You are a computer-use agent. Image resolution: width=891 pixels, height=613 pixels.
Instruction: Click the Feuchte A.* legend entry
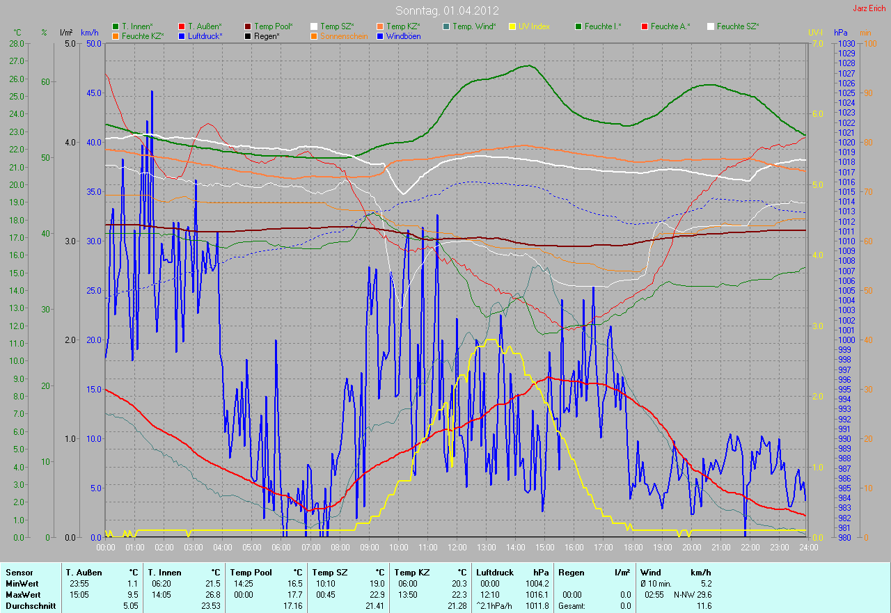[670, 26]
